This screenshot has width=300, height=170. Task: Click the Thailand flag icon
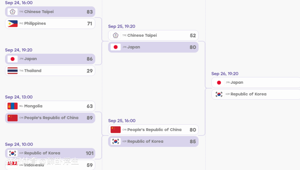12,71
